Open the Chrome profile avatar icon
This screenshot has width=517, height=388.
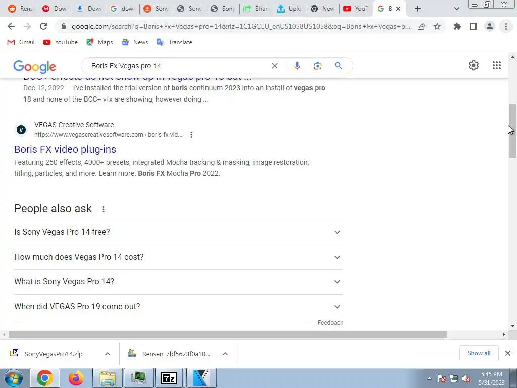(x=490, y=26)
